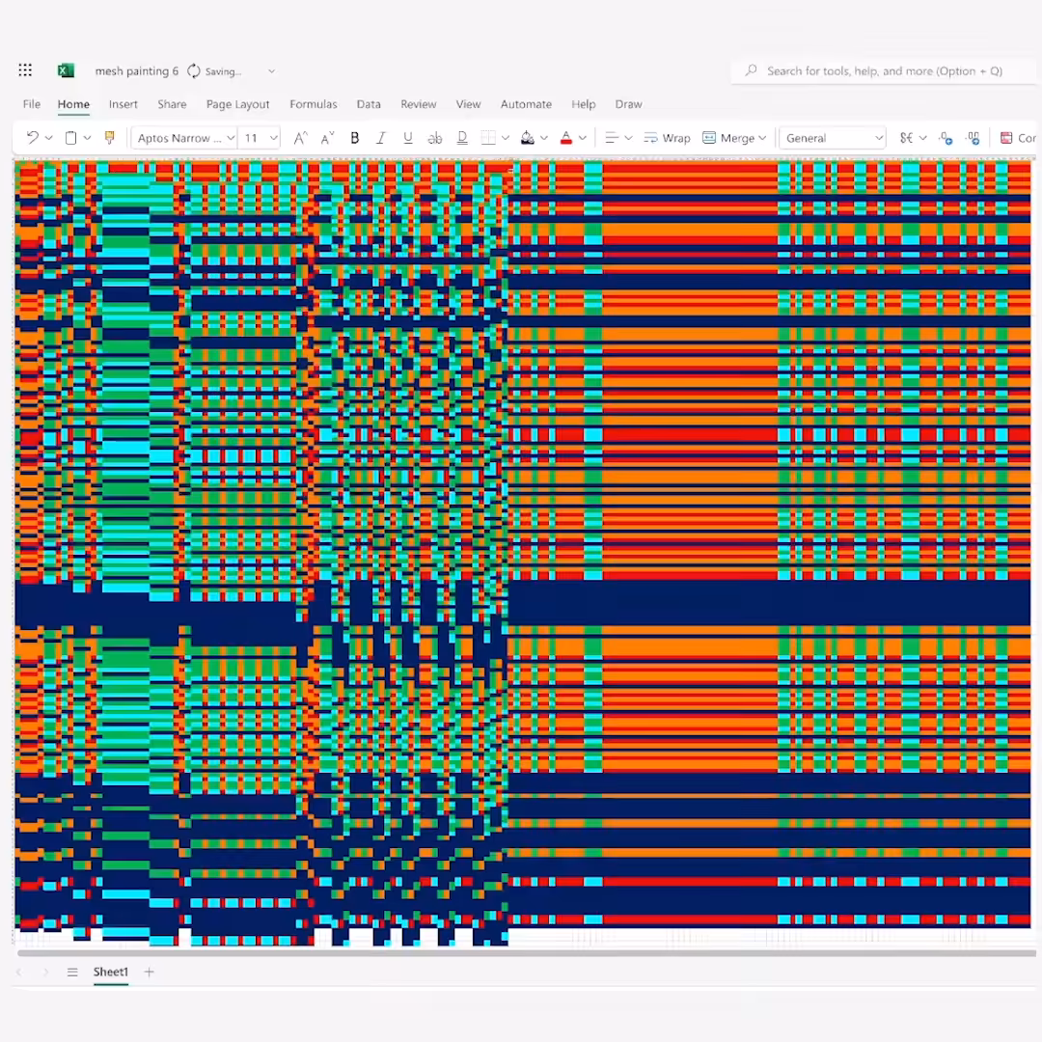The image size is (1042, 1042).
Task: Open the all sheets list icon
Action: 72,973
